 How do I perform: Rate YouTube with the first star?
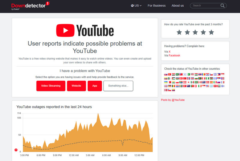pos(179,32)
